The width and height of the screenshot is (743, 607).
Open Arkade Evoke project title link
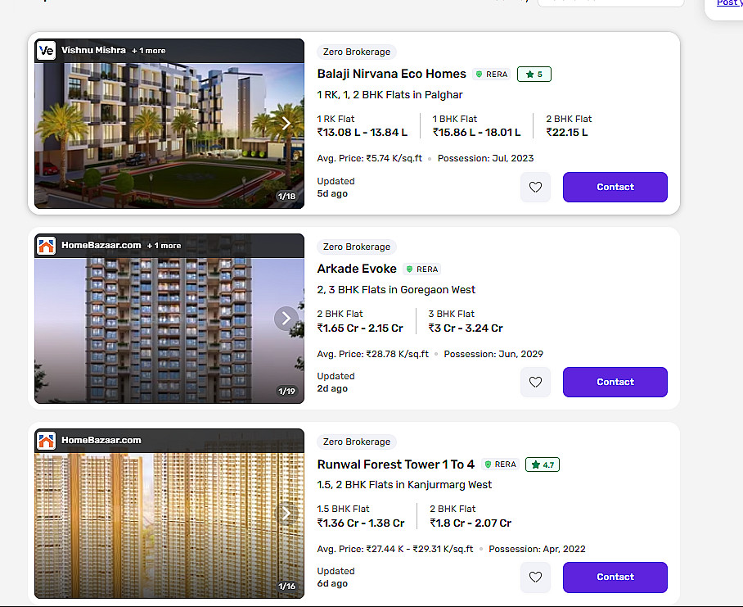(x=357, y=270)
